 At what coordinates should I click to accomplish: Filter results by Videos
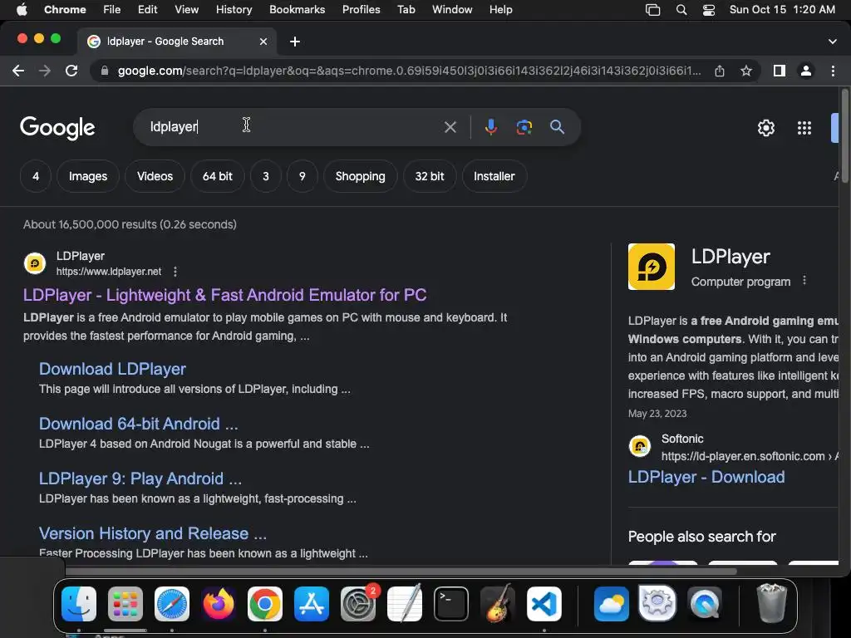pos(155,176)
